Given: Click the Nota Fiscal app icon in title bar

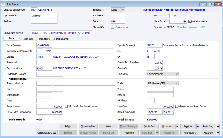Looking at the screenshot, I should click(3, 4).
